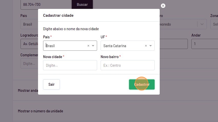Close the Cadastrar cidade dialog with the X icon
The width and height of the screenshot is (218, 122).
[x=163, y=6]
